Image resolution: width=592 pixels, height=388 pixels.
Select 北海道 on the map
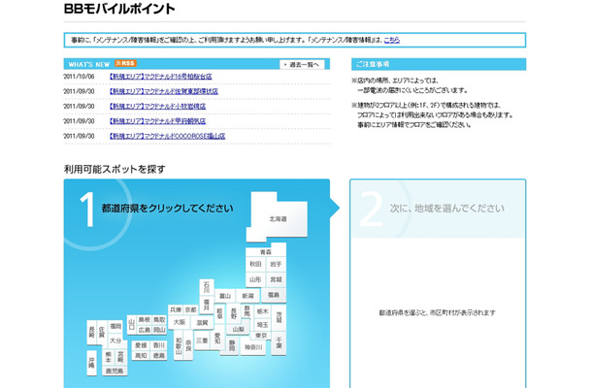click(278, 218)
